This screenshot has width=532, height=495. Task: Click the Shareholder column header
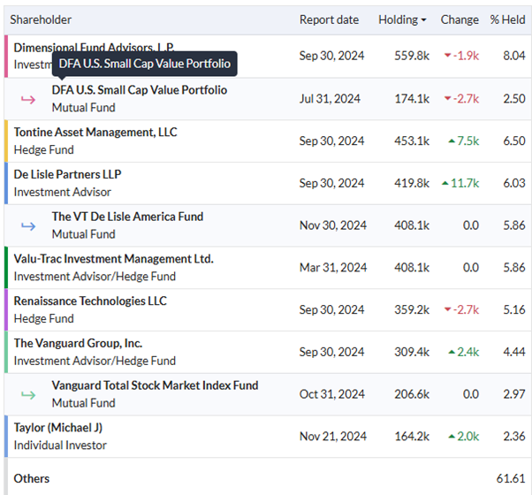click(x=41, y=19)
